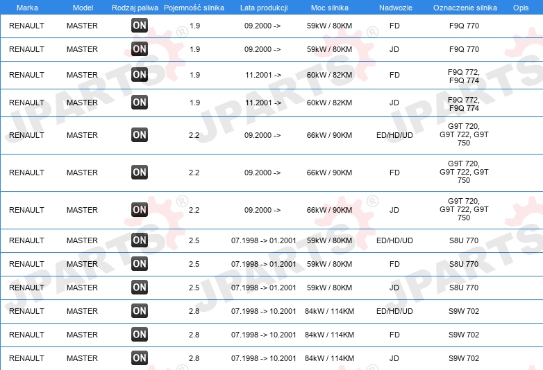Click ON badge in 2.2 66kW JD row

tap(140, 210)
